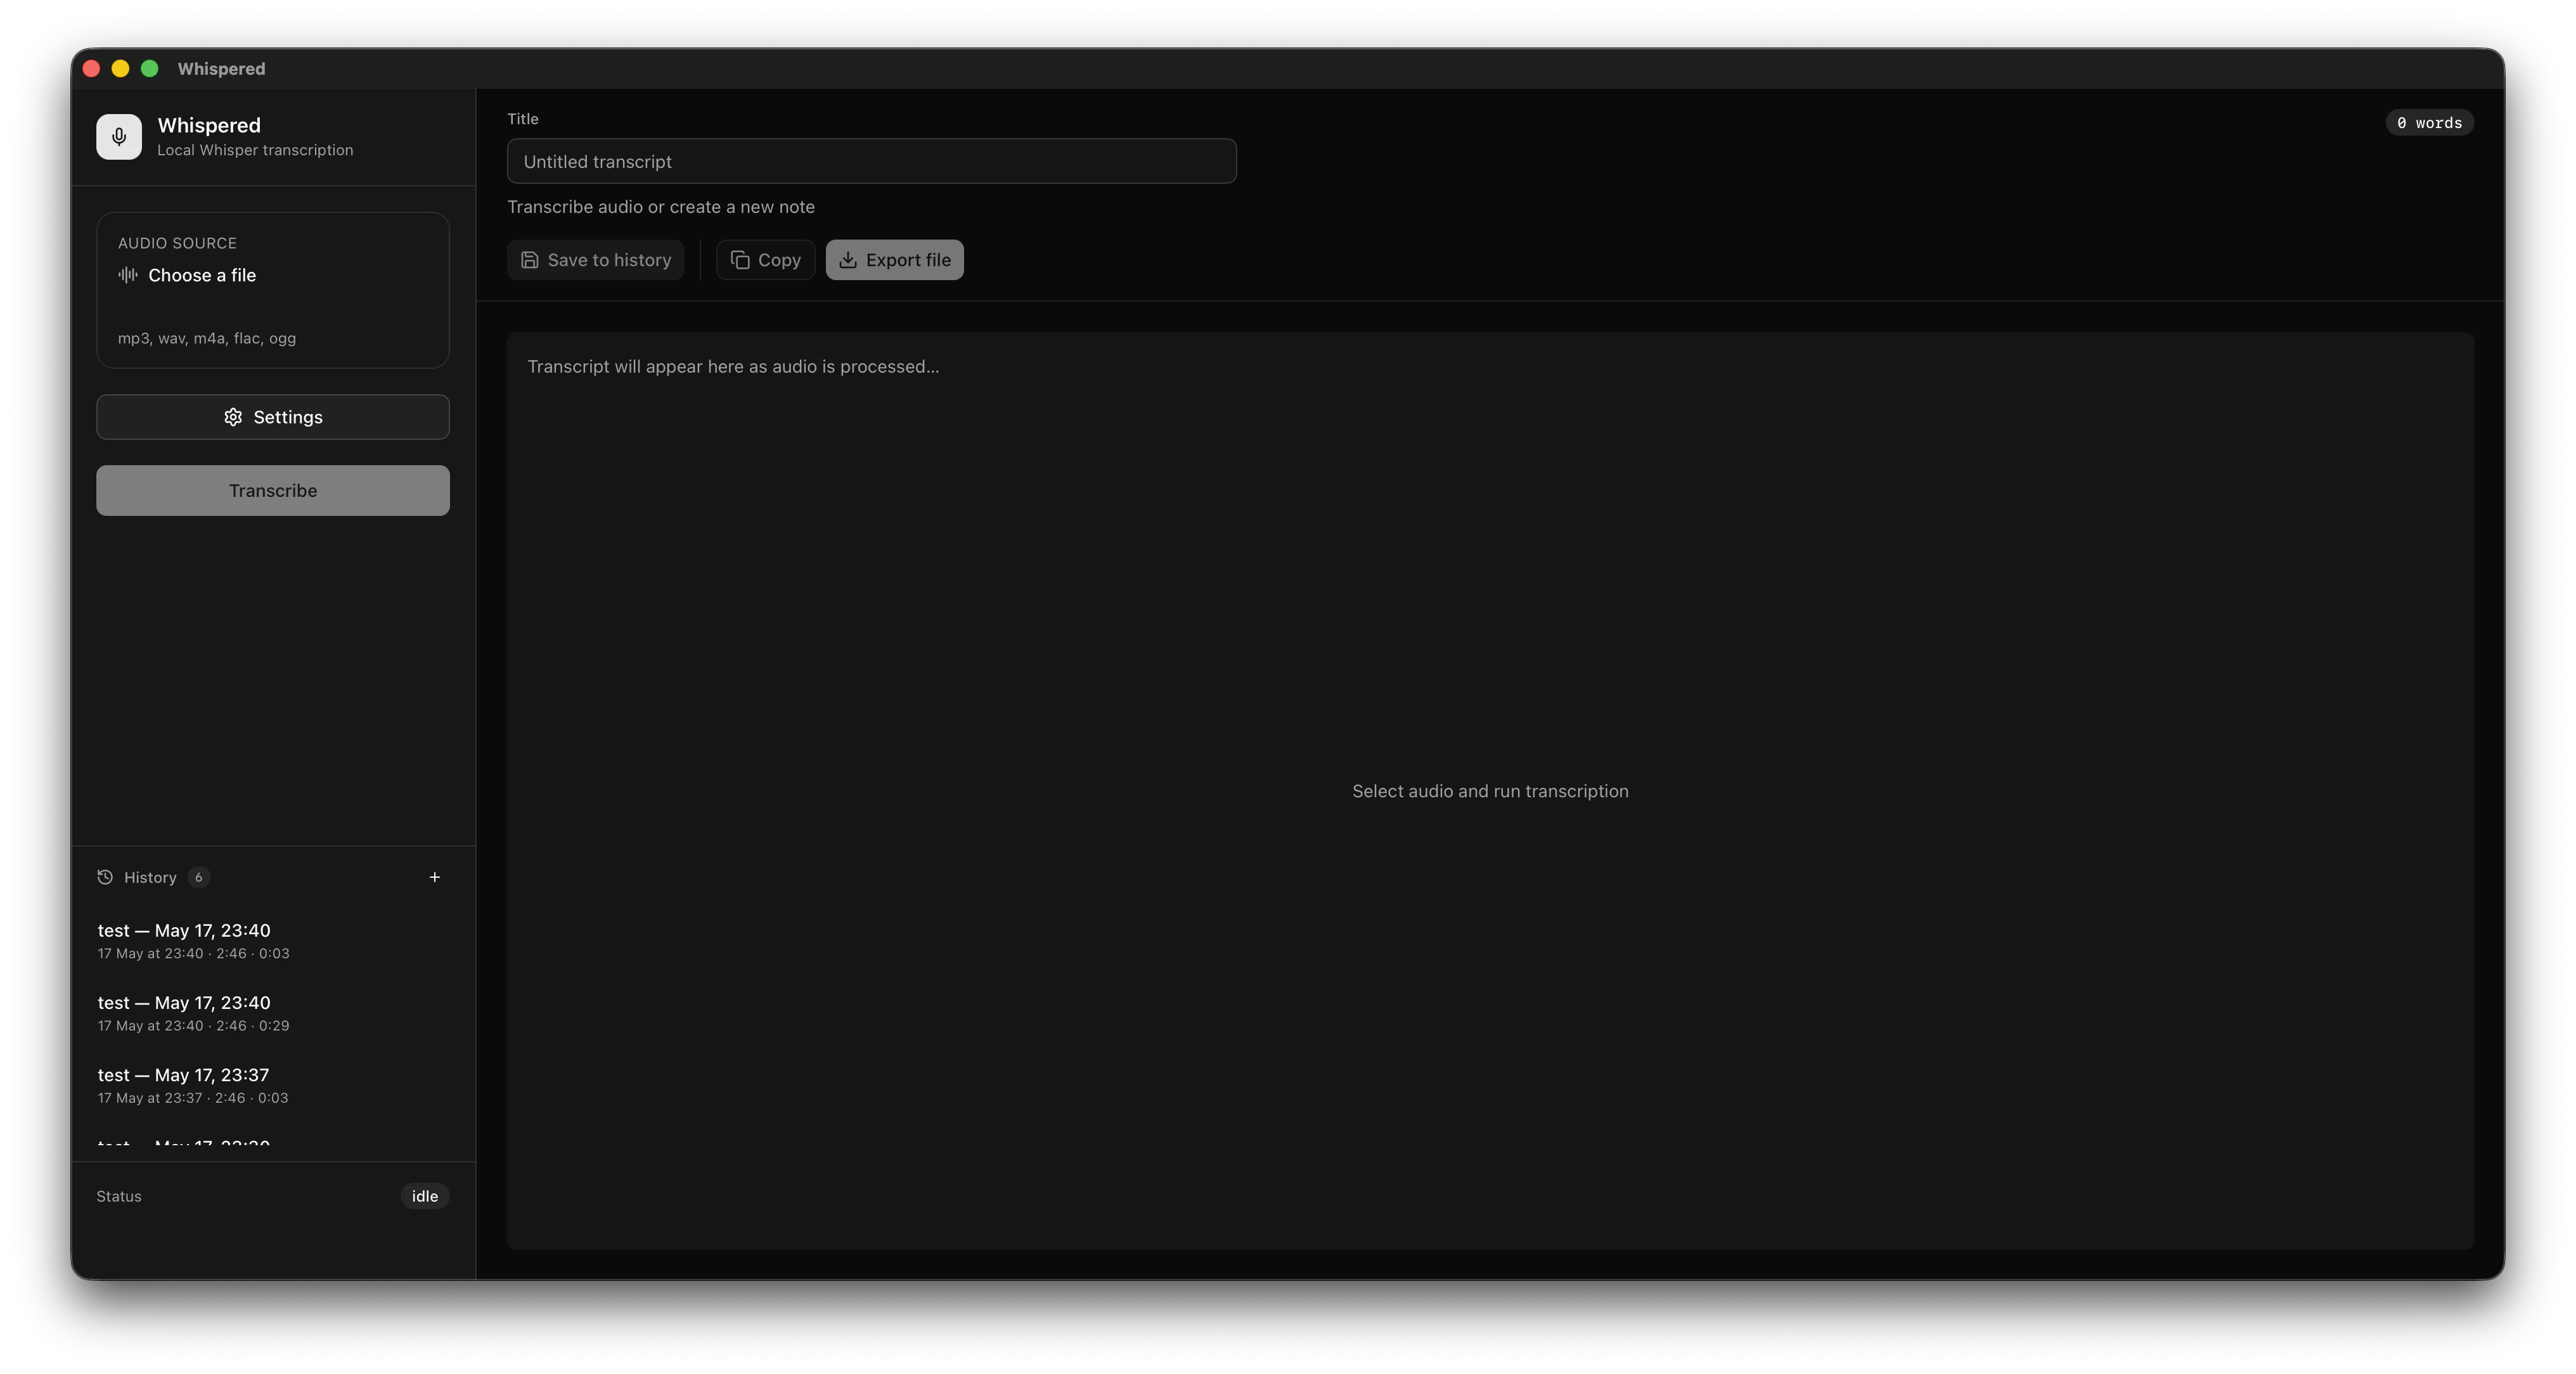Click the Untitled transcript title field
Image resolution: width=2576 pixels, height=1374 pixels.
pyautogui.click(x=872, y=161)
